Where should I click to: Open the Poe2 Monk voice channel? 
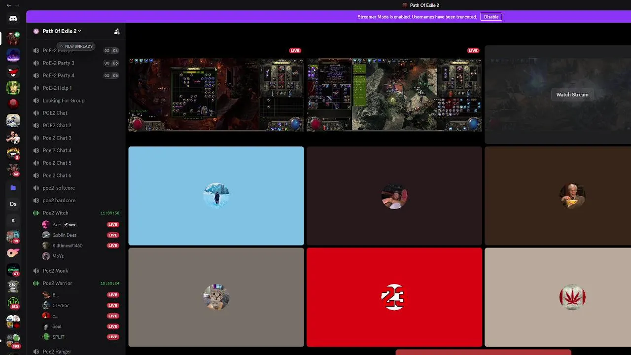76,271
